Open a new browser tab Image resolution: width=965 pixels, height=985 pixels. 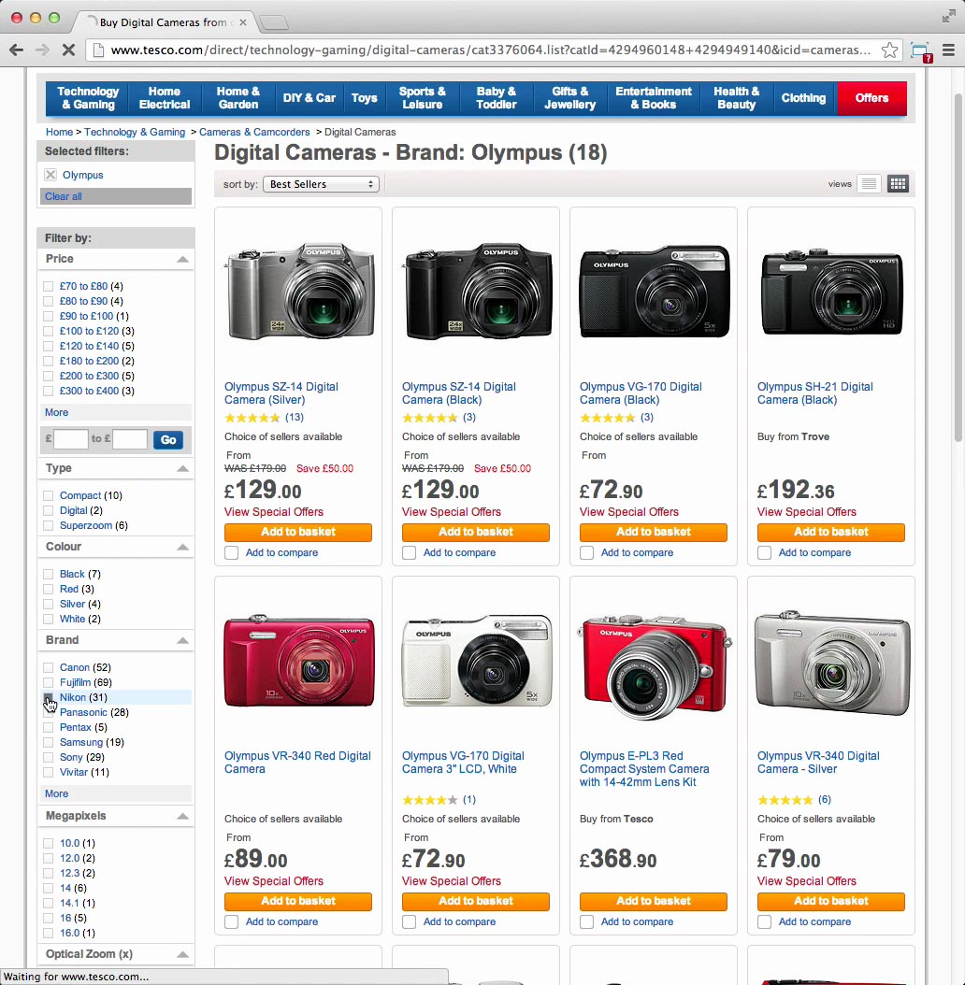(274, 22)
